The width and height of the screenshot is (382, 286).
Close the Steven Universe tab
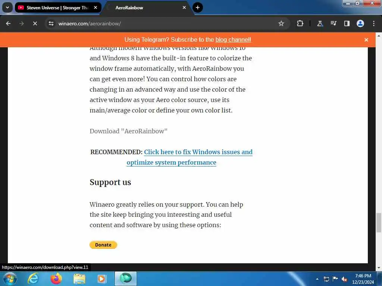[95, 7]
